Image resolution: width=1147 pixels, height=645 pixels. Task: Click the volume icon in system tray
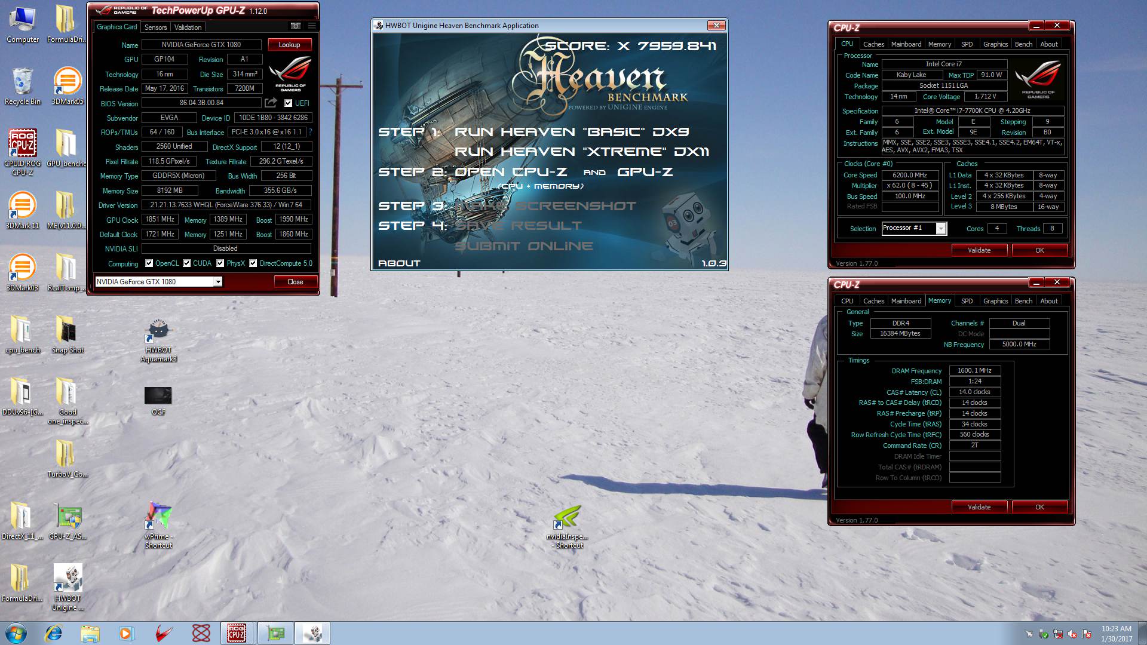[1073, 634]
